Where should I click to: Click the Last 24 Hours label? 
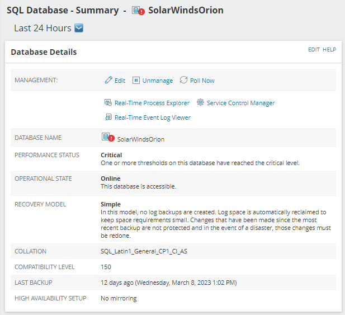click(42, 28)
